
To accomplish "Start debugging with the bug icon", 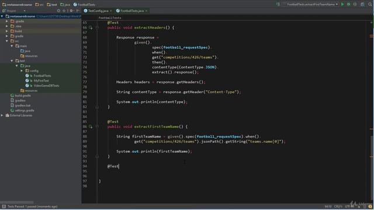I will coord(349,4).
